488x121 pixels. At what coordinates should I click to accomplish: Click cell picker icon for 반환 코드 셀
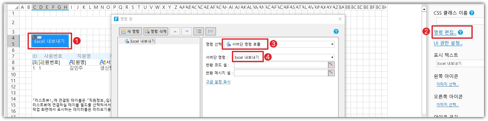[x=331, y=65]
